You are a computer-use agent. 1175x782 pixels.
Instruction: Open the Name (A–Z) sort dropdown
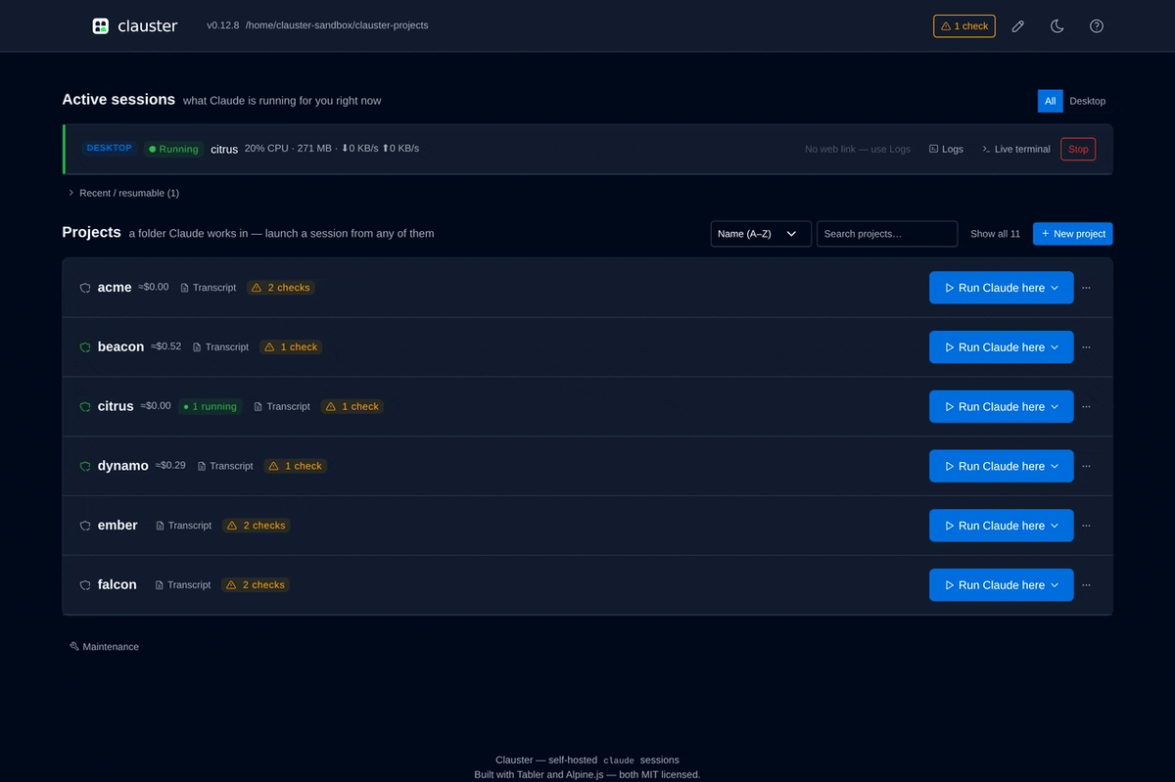click(x=761, y=234)
